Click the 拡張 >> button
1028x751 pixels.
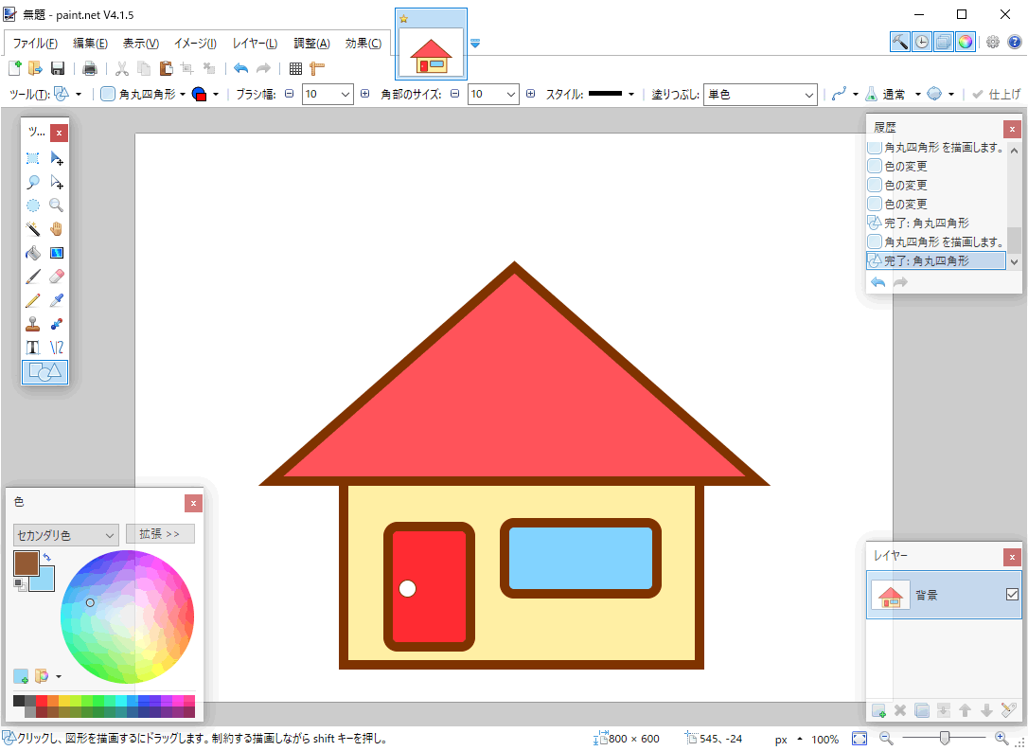160,534
